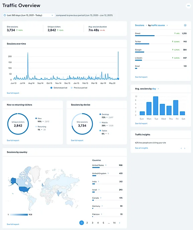Open the Last 365 days date range dropdown
The height and width of the screenshot is (230, 193).
pyautogui.click(x=29, y=15)
